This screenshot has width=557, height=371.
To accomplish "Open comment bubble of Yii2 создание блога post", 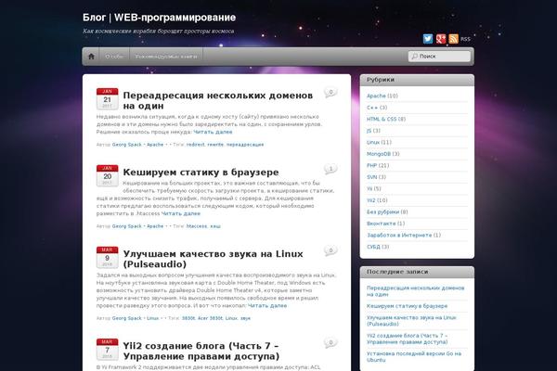I will 330,342.
